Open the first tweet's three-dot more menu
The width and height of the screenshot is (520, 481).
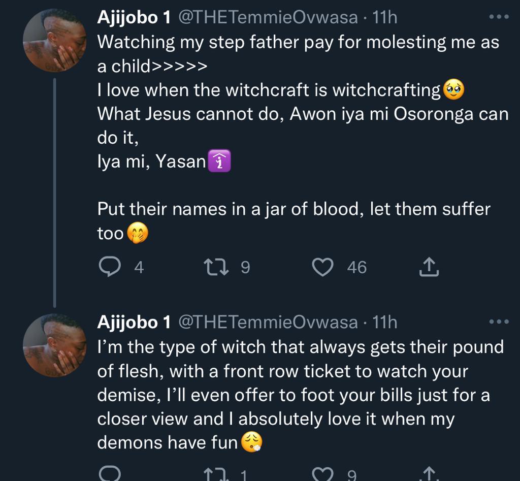coord(498,17)
